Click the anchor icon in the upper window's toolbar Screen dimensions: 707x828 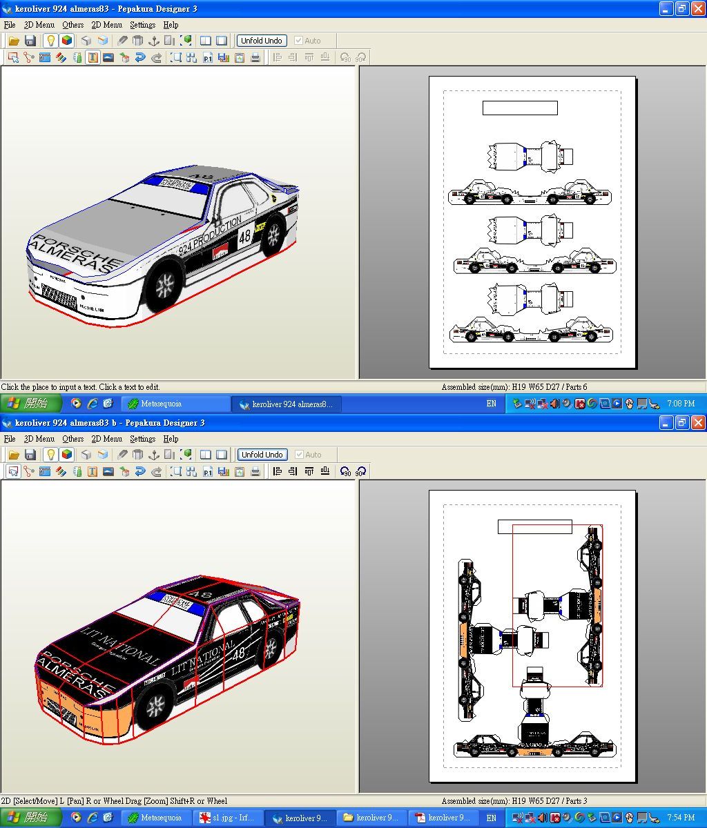click(x=154, y=41)
